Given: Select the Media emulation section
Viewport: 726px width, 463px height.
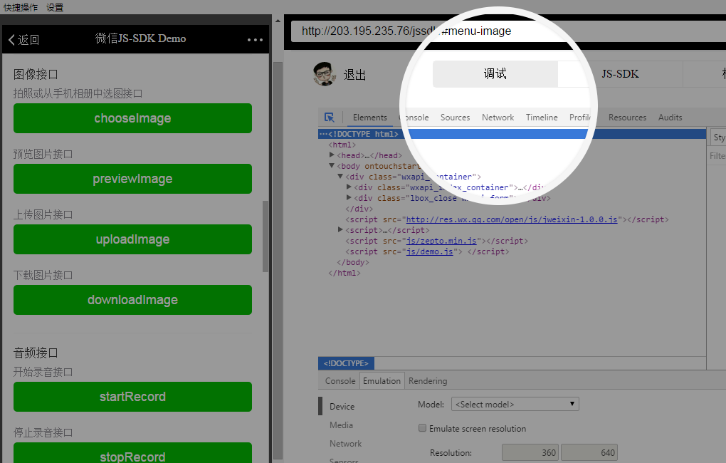Looking at the screenshot, I should coord(341,425).
